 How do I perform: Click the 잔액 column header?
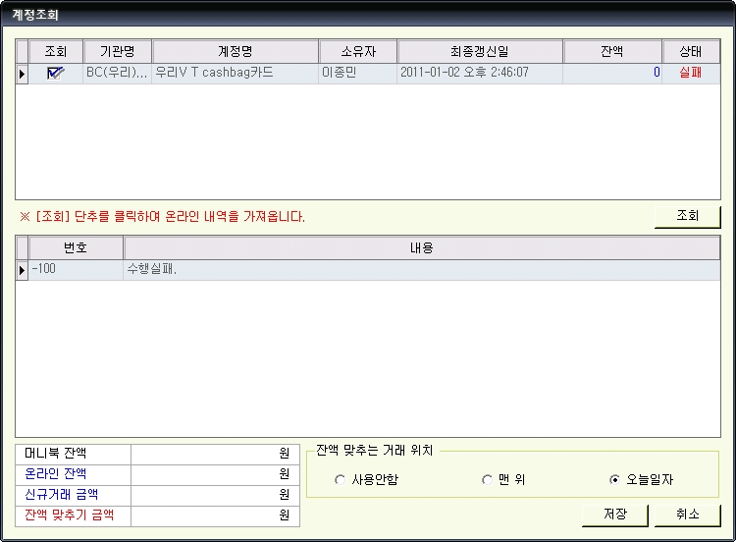click(612, 52)
